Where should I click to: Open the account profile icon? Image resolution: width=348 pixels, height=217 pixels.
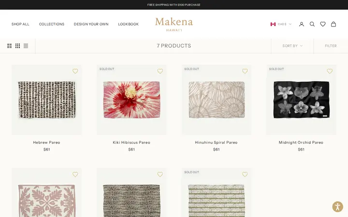[x=302, y=24]
